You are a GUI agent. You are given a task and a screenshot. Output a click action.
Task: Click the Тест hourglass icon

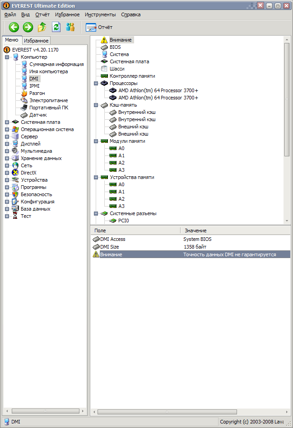pos(15,216)
